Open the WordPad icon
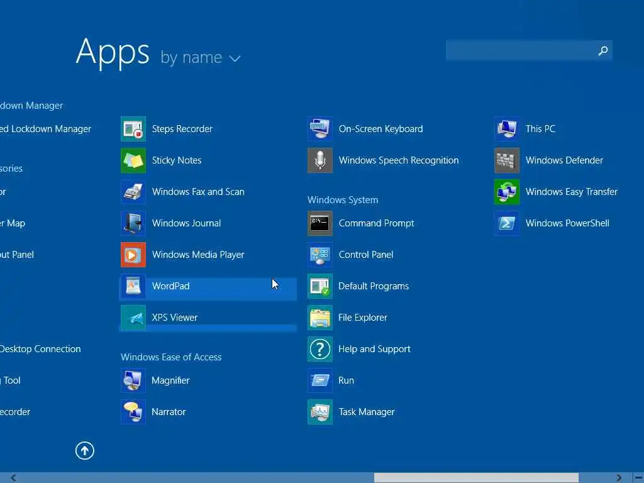644x483 pixels. pyautogui.click(x=133, y=286)
